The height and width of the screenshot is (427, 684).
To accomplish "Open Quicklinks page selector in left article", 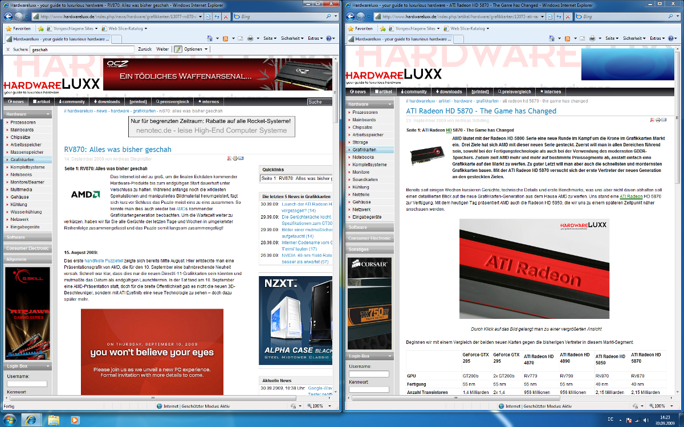I will pyautogui.click(x=296, y=179).
